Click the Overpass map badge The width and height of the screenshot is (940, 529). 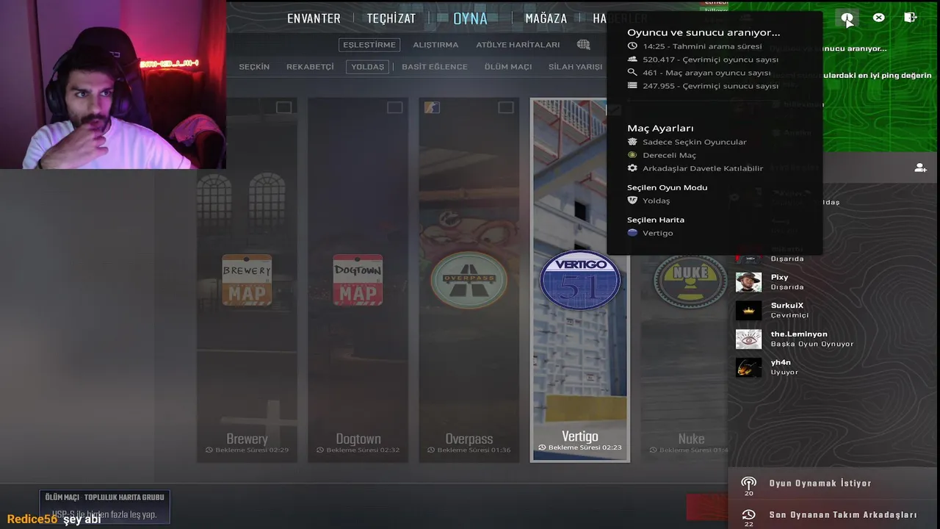click(469, 280)
